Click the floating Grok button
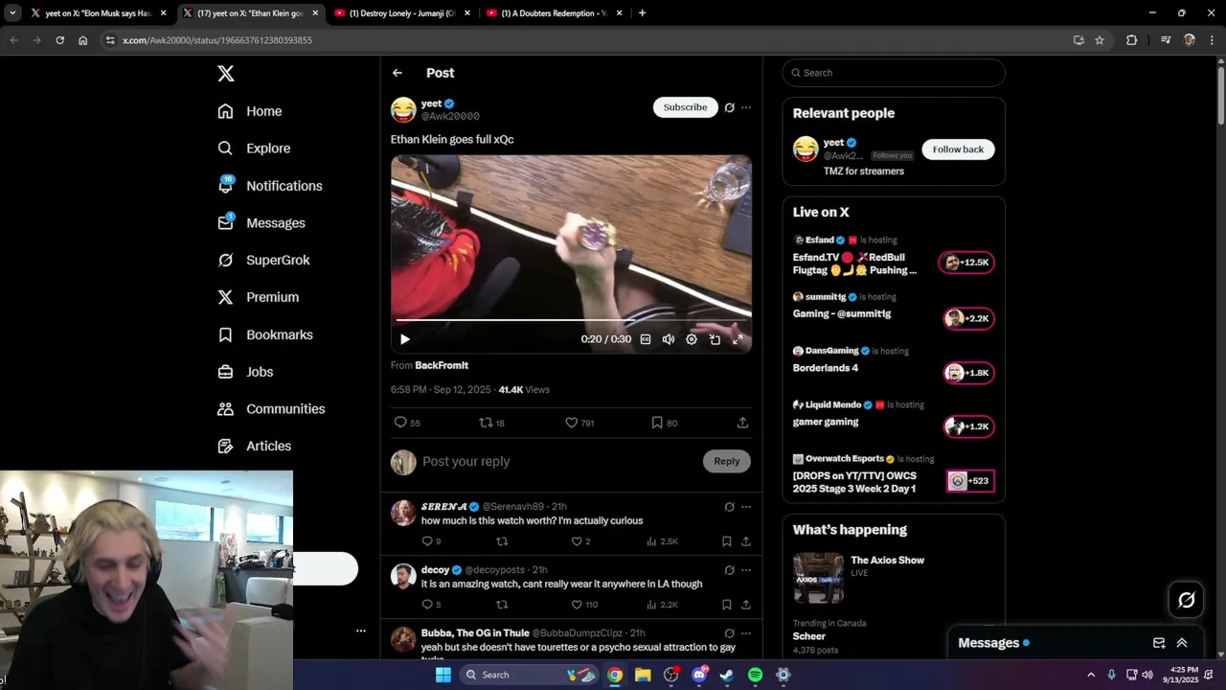 [x=1186, y=600]
